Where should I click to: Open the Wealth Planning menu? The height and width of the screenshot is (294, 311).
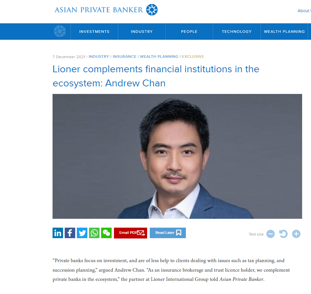click(284, 32)
